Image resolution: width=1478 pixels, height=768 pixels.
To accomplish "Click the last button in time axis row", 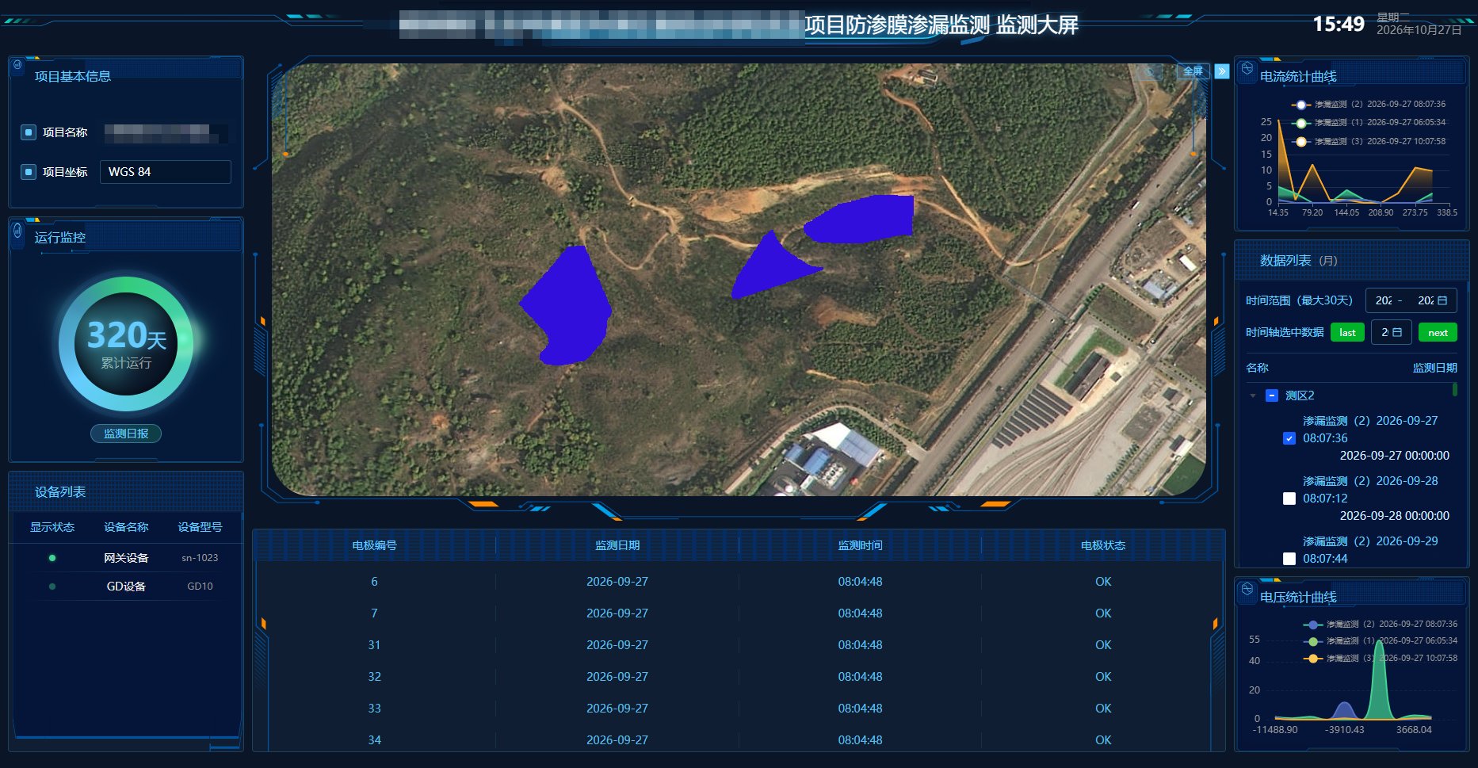I will pyautogui.click(x=1347, y=333).
